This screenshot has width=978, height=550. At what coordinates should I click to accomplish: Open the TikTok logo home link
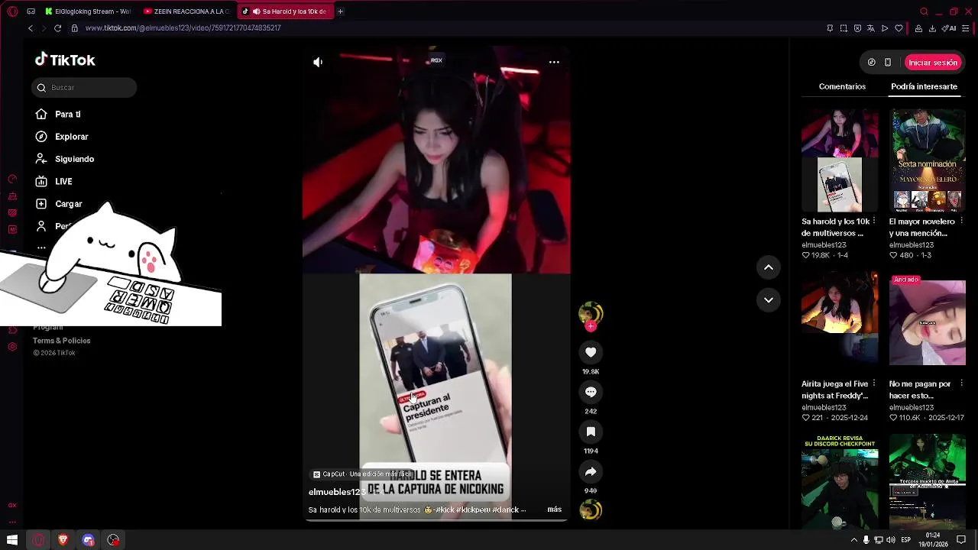click(x=65, y=60)
